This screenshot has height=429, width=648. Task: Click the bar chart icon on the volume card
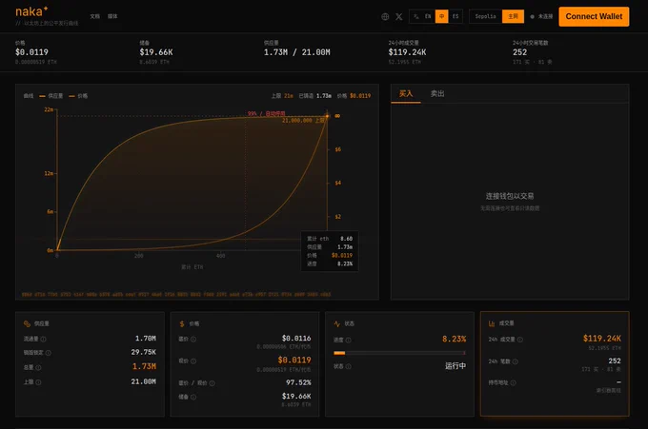[x=492, y=323]
